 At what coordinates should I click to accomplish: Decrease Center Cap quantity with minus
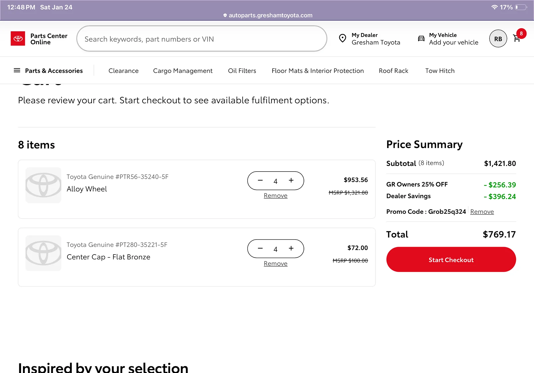click(x=260, y=248)
